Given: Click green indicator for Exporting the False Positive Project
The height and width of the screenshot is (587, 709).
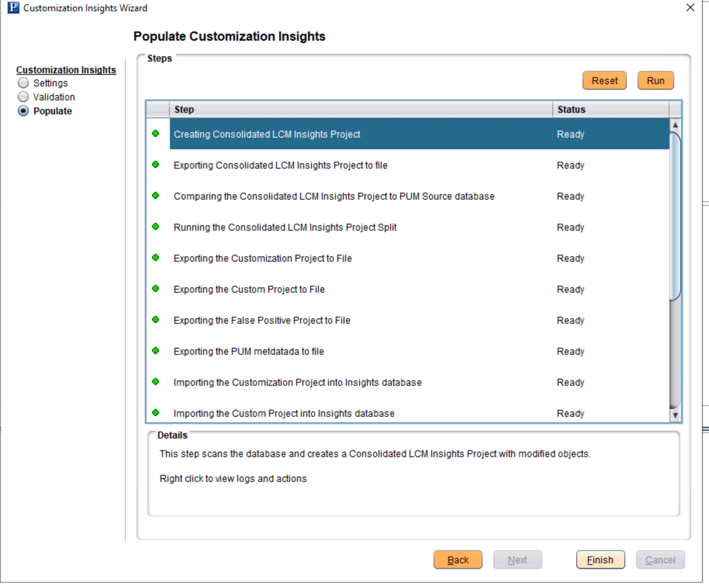Looking at the screenshot, I should pyautogui.click(x=156, y=319).
